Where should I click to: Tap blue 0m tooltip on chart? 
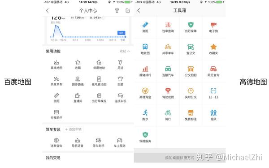point(121,33)
